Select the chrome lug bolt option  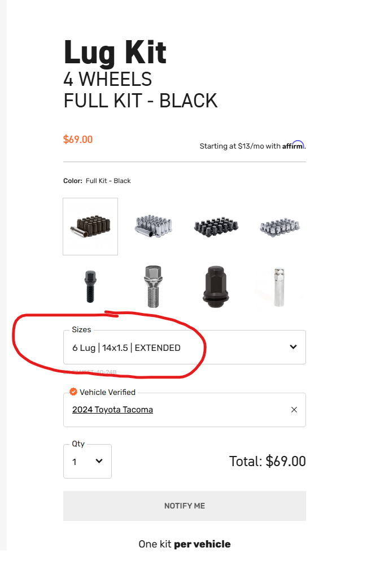coord(153,286)
